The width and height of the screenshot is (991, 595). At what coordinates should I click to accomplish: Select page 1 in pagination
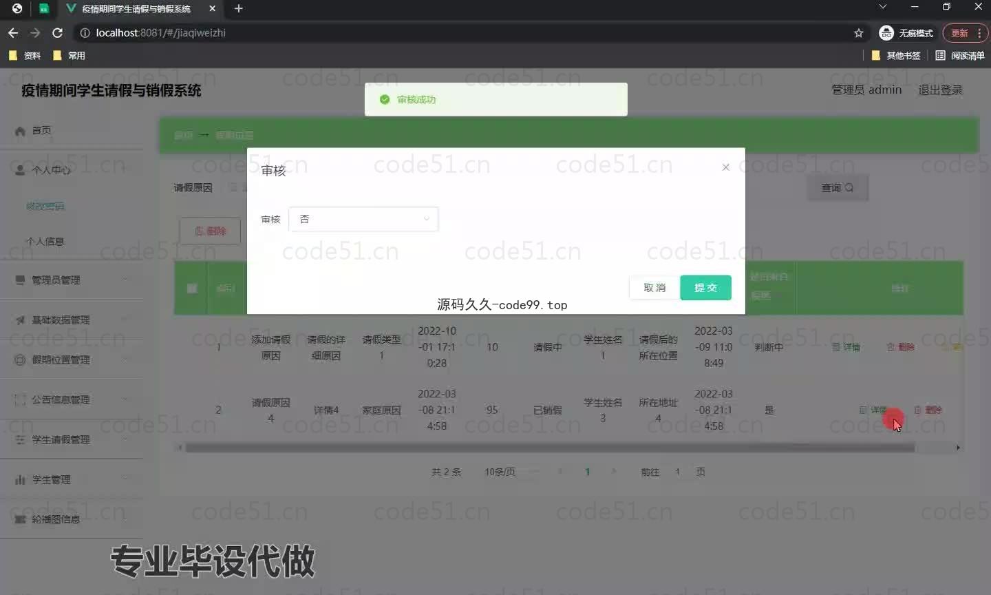click(x=587, y=472)
